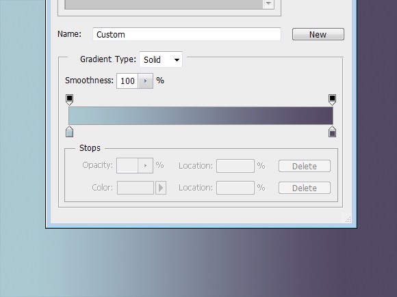Open the Smoothness slider arrow
The width and height of the screenshot is (397, 297).
click(145, 81)
